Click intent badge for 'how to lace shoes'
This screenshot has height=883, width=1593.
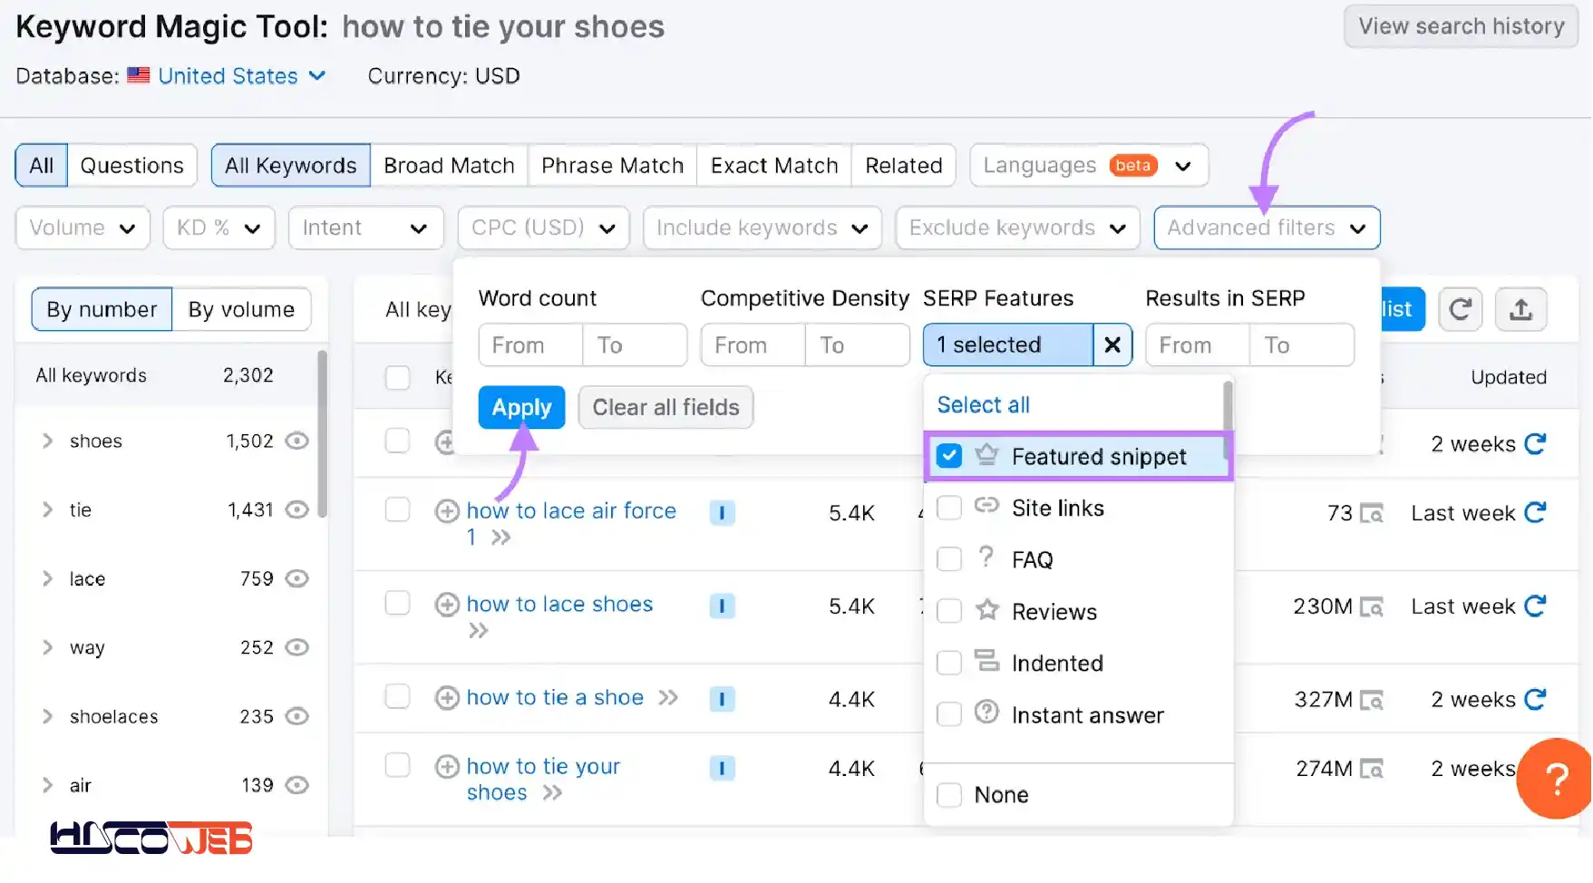[x=722, y=606]
